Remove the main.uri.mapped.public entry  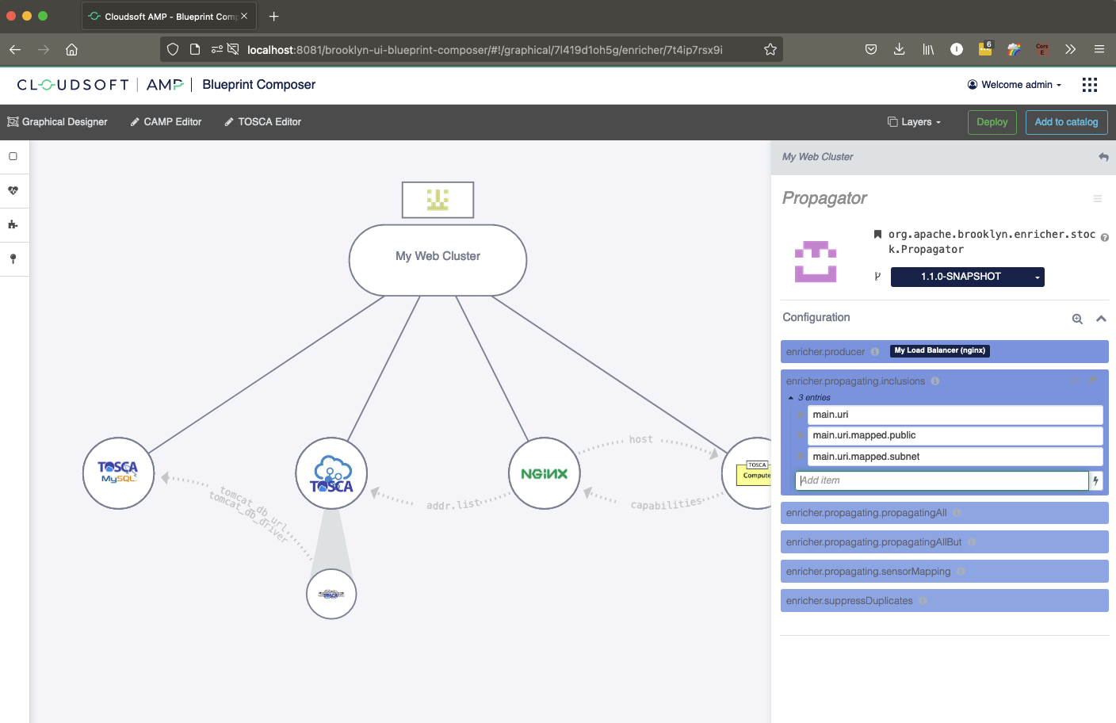[801, 435]
